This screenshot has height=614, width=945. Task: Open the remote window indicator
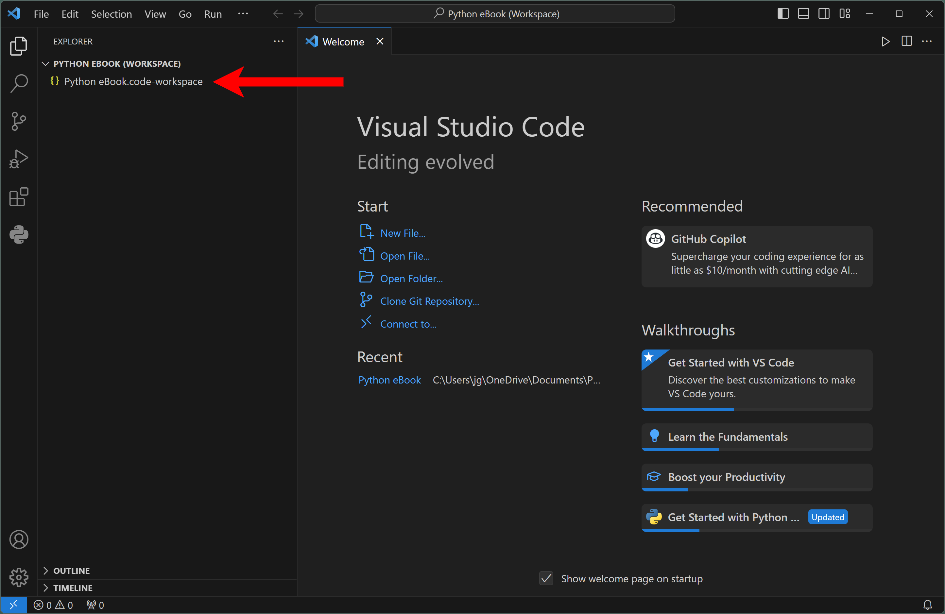pos(13,605)
